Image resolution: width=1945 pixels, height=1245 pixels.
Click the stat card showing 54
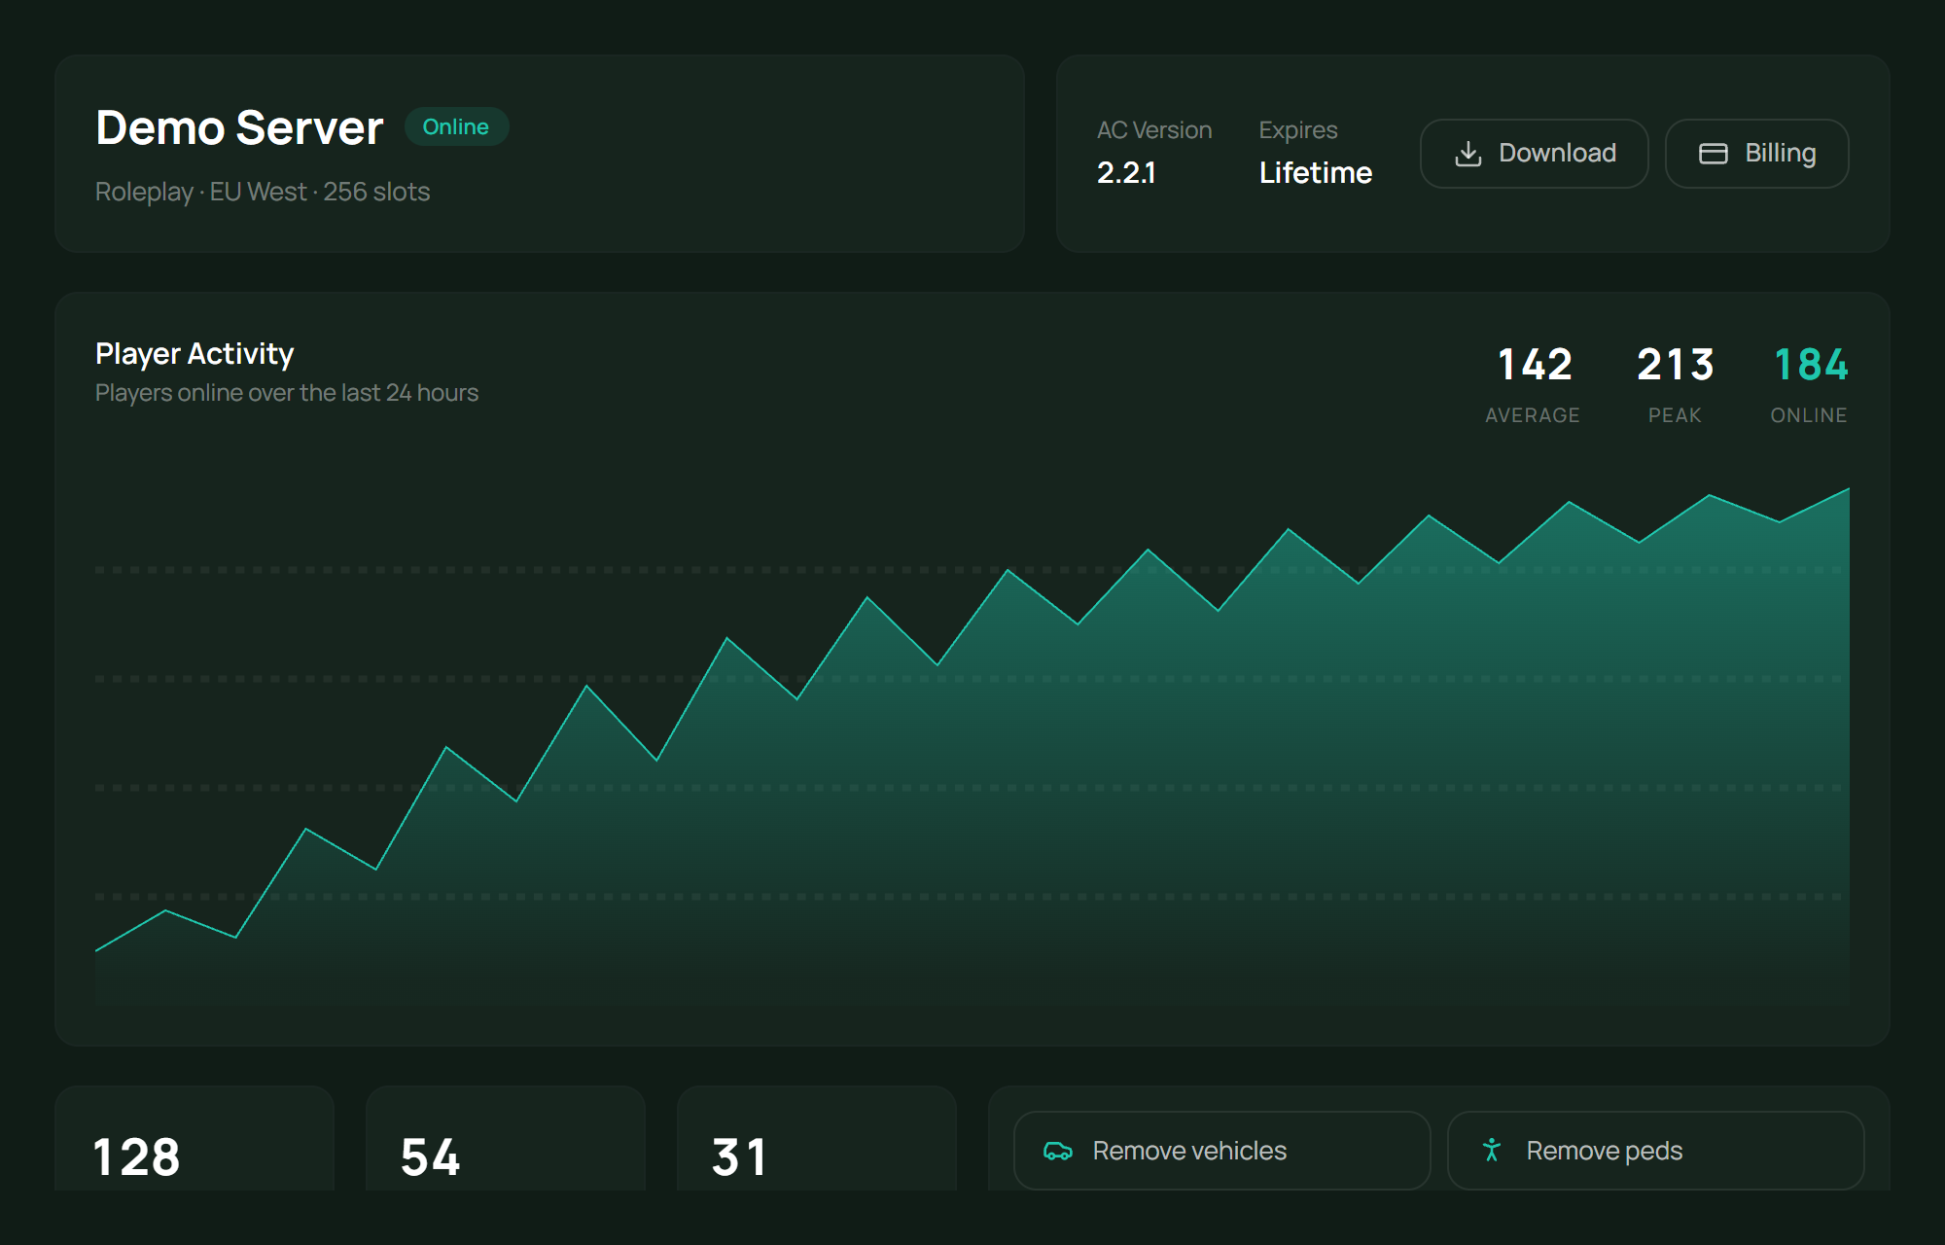tap(506, 1139)
